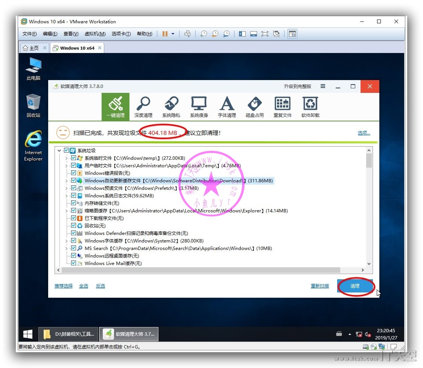Image resolution: width=423 pixels, height=368 pixels.
Task: Click the 反选 link
Action: pyautogui.click(x=100, y=286)
